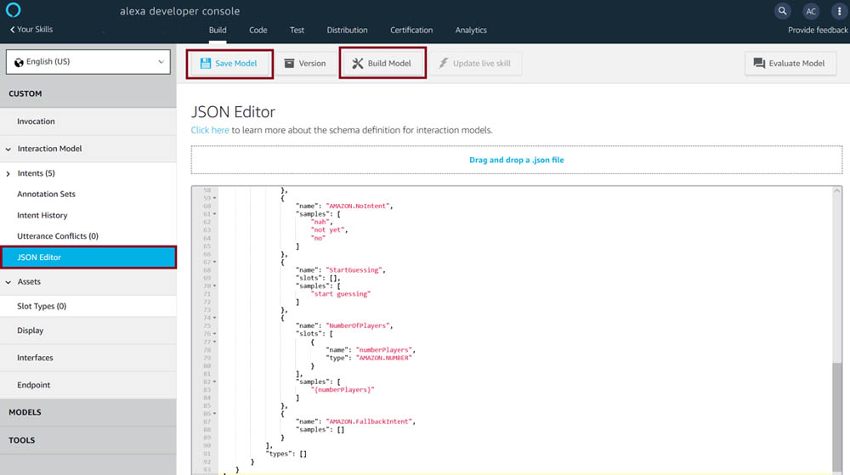Open the Analytics tab

point(471,31)
